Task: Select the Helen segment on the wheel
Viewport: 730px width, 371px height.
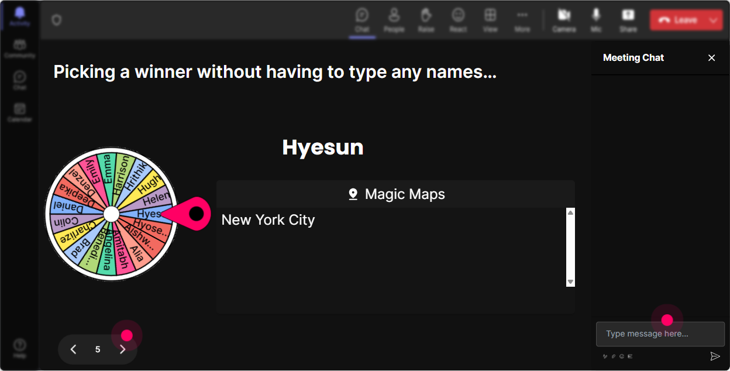Action: pos(156,198)
